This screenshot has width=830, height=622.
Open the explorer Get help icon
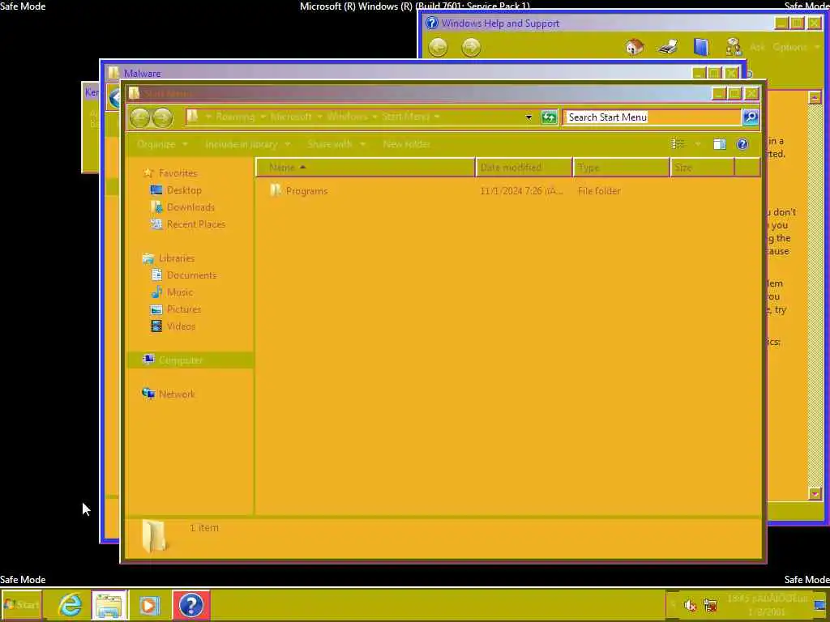pyautogui.click(x=742, y=144)
